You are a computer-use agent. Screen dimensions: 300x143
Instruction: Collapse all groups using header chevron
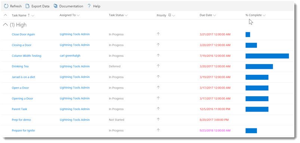(5, 15)
